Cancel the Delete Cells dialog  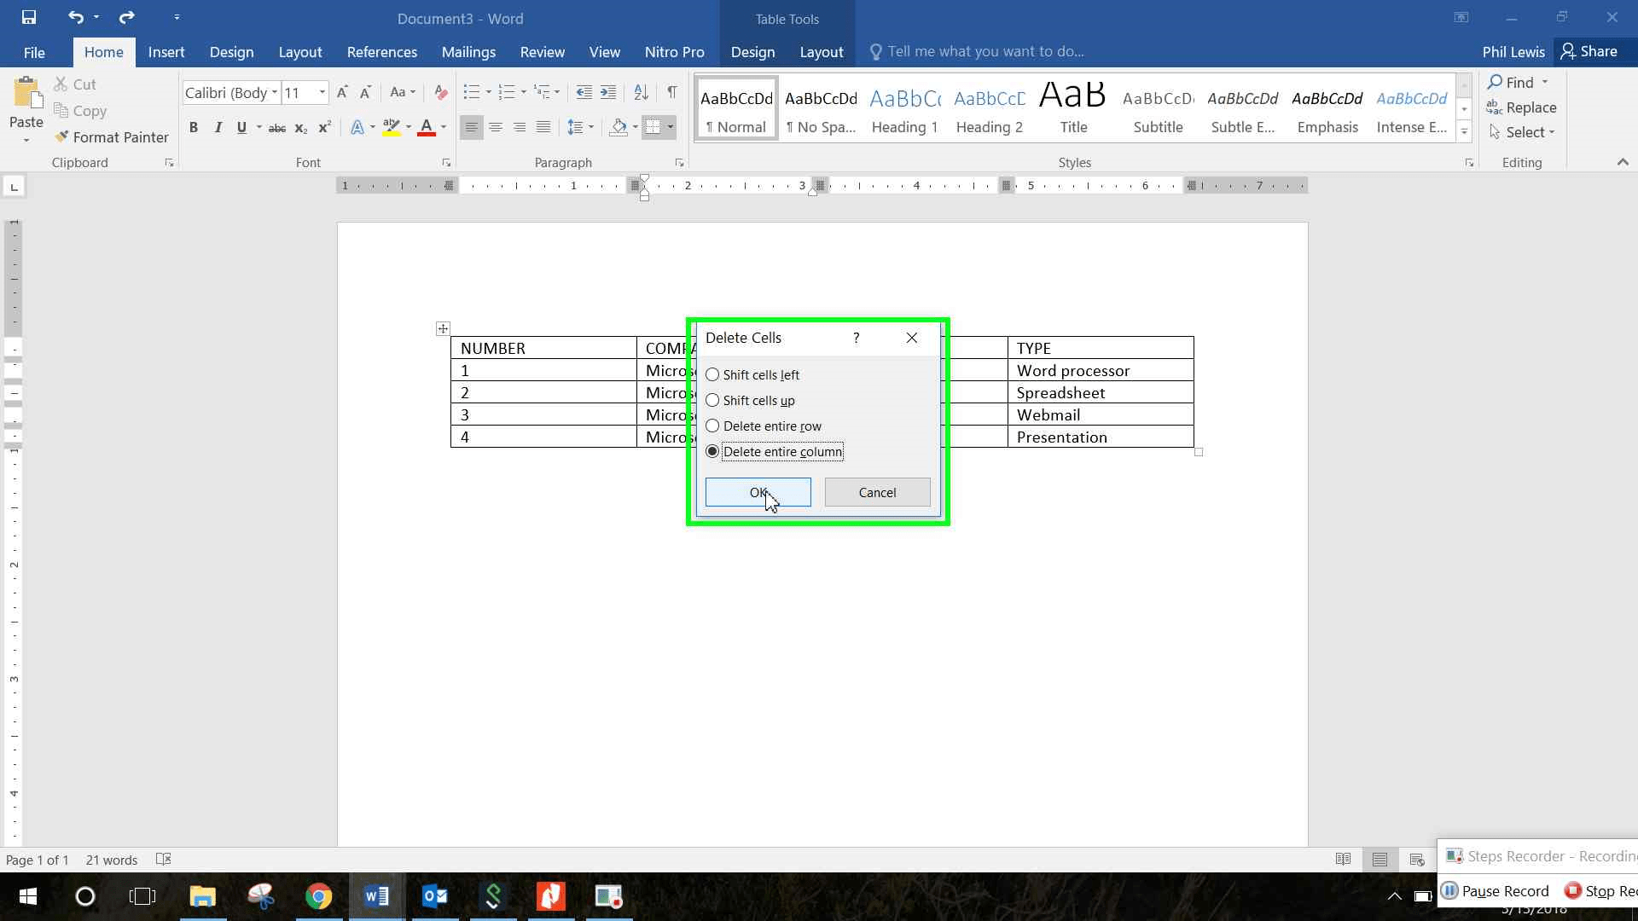point(877,492)
